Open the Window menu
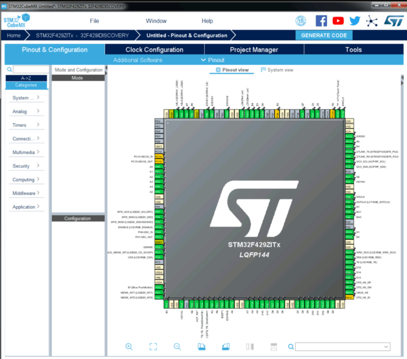The width and height of the screenshot is (407, 359). tap(156, 21)
